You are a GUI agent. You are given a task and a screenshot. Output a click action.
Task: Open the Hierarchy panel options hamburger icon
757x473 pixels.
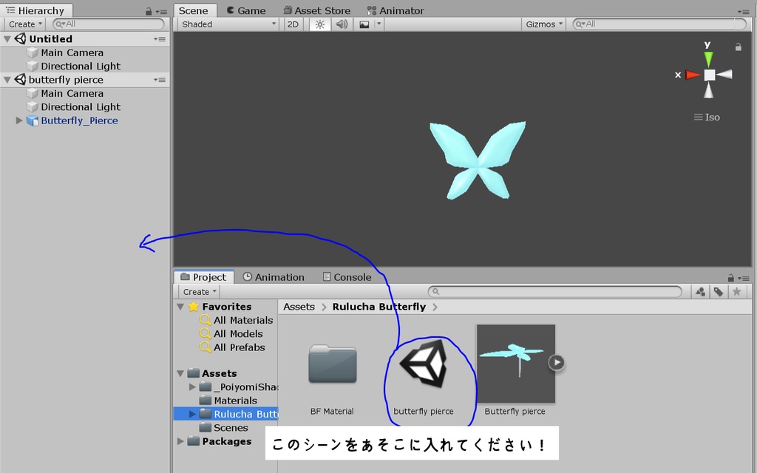point(163,10)
